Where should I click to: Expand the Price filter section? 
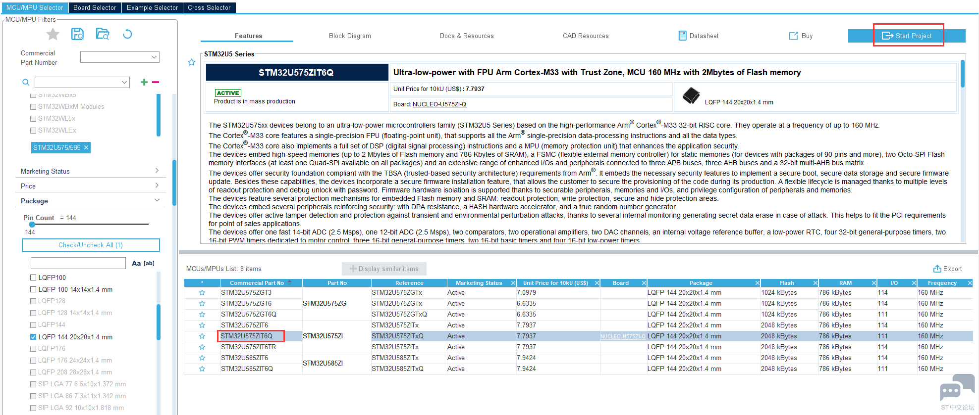point(90,186)
